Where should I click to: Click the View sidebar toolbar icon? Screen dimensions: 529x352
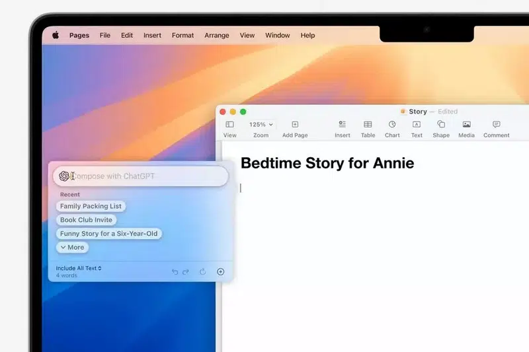229,125
